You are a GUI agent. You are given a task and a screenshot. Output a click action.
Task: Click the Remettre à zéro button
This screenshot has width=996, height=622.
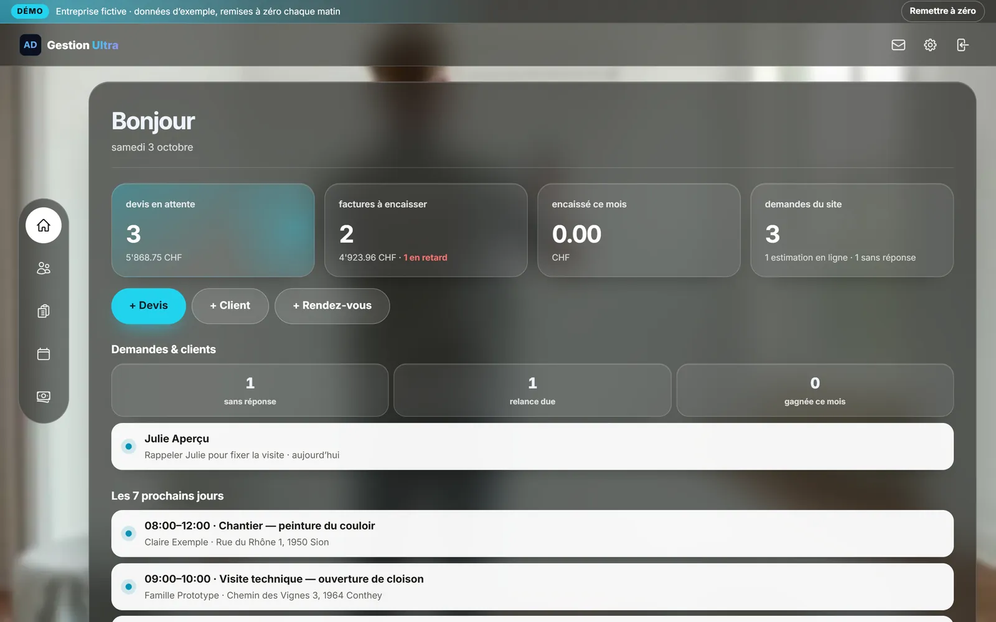pos(942,11)
